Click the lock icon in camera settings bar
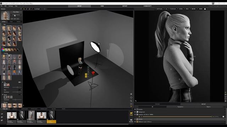Viewport: 227px width, 127px height. pos(205,9)
